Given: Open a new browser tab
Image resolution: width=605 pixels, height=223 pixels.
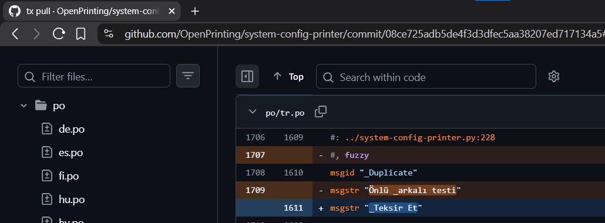Looking at the screenshot, I should [x=195, y=11].
